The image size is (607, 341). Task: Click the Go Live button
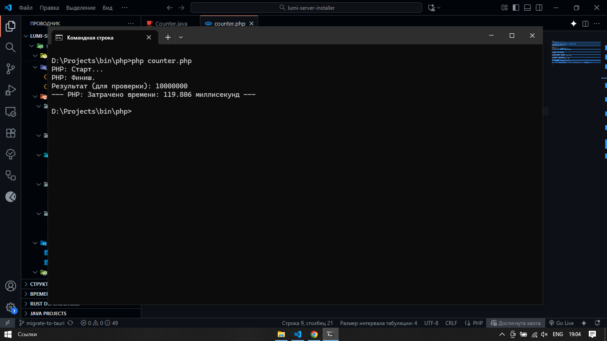(561, 323)
